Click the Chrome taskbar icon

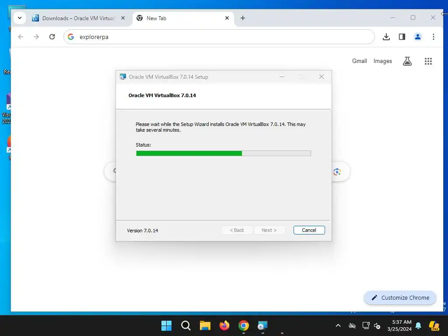point(244,325)
